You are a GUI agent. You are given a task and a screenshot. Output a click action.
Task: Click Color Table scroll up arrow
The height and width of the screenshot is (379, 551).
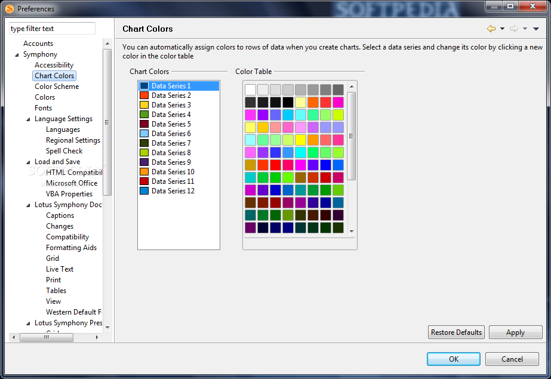pos(352,87)
